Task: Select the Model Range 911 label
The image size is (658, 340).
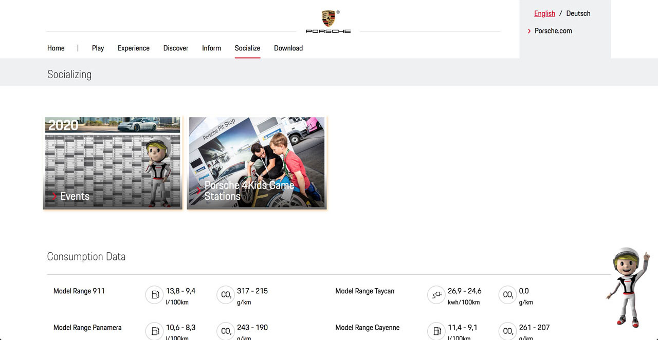Action: pyautogui.click(x=79, y=291)
